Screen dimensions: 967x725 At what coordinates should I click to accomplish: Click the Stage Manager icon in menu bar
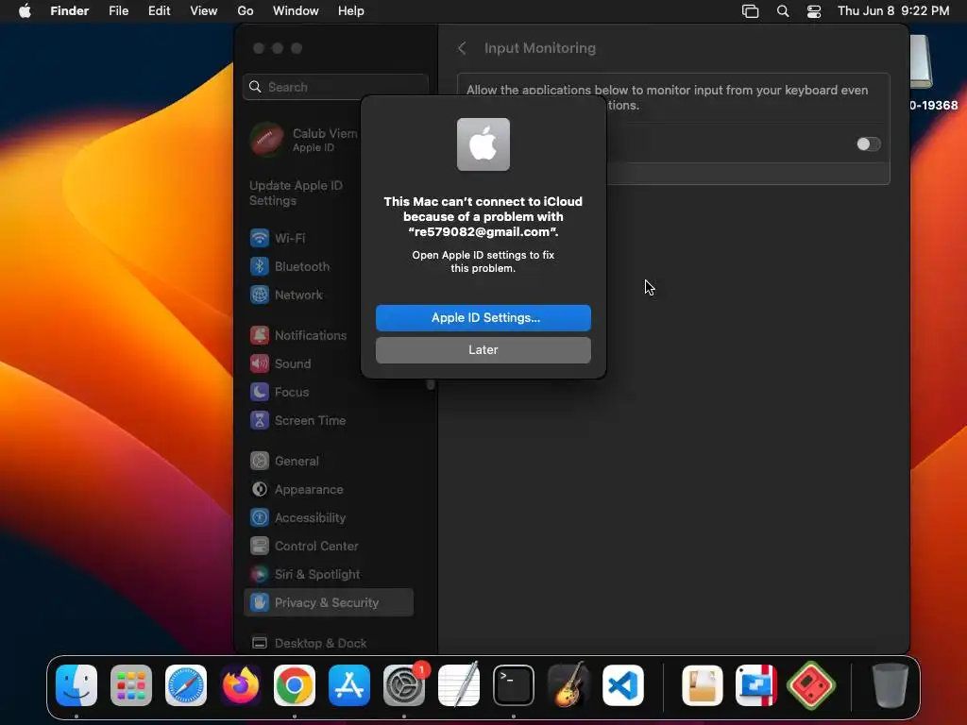click(750, 11)
